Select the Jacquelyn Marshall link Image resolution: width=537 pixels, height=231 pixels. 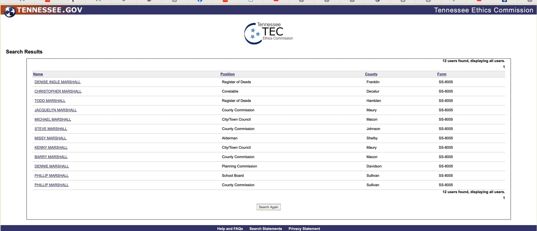pyautogui.click(x=56, y=110)
